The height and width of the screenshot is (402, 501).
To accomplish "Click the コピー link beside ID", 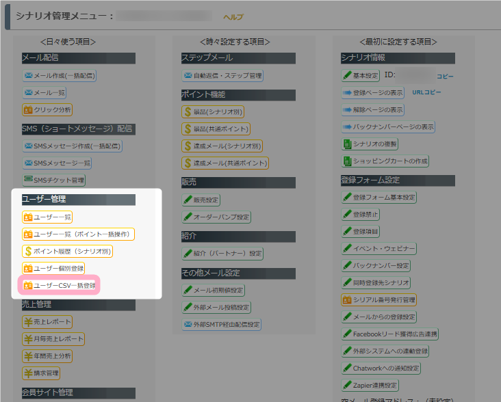I will pos(445,76).
